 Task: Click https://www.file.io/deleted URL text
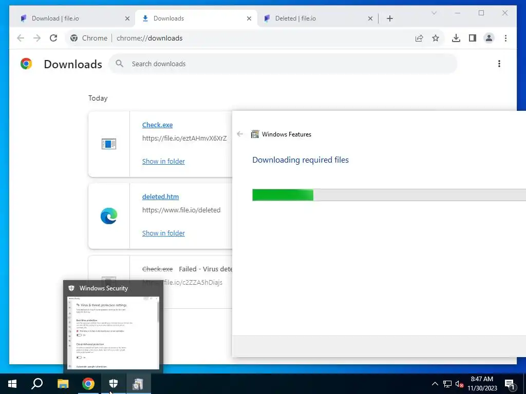point(181,210)
